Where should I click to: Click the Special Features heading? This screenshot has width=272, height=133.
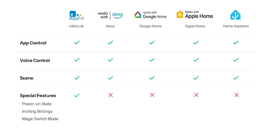[x=38, y=96]
